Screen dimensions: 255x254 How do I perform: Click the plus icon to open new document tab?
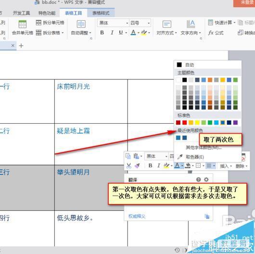tap(21, 46)
